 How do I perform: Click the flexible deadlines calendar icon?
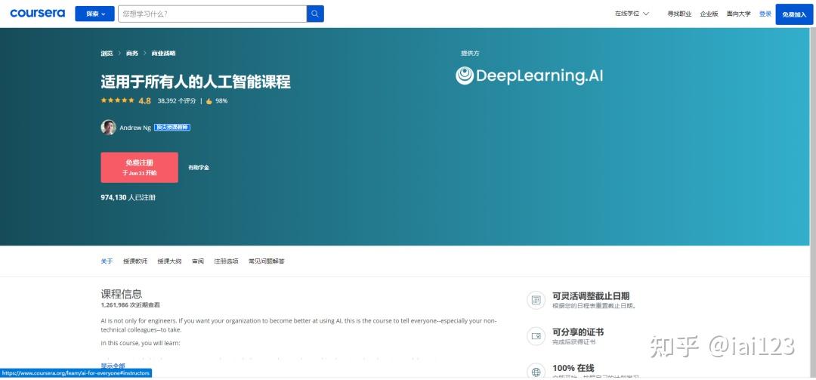(536, 301)
